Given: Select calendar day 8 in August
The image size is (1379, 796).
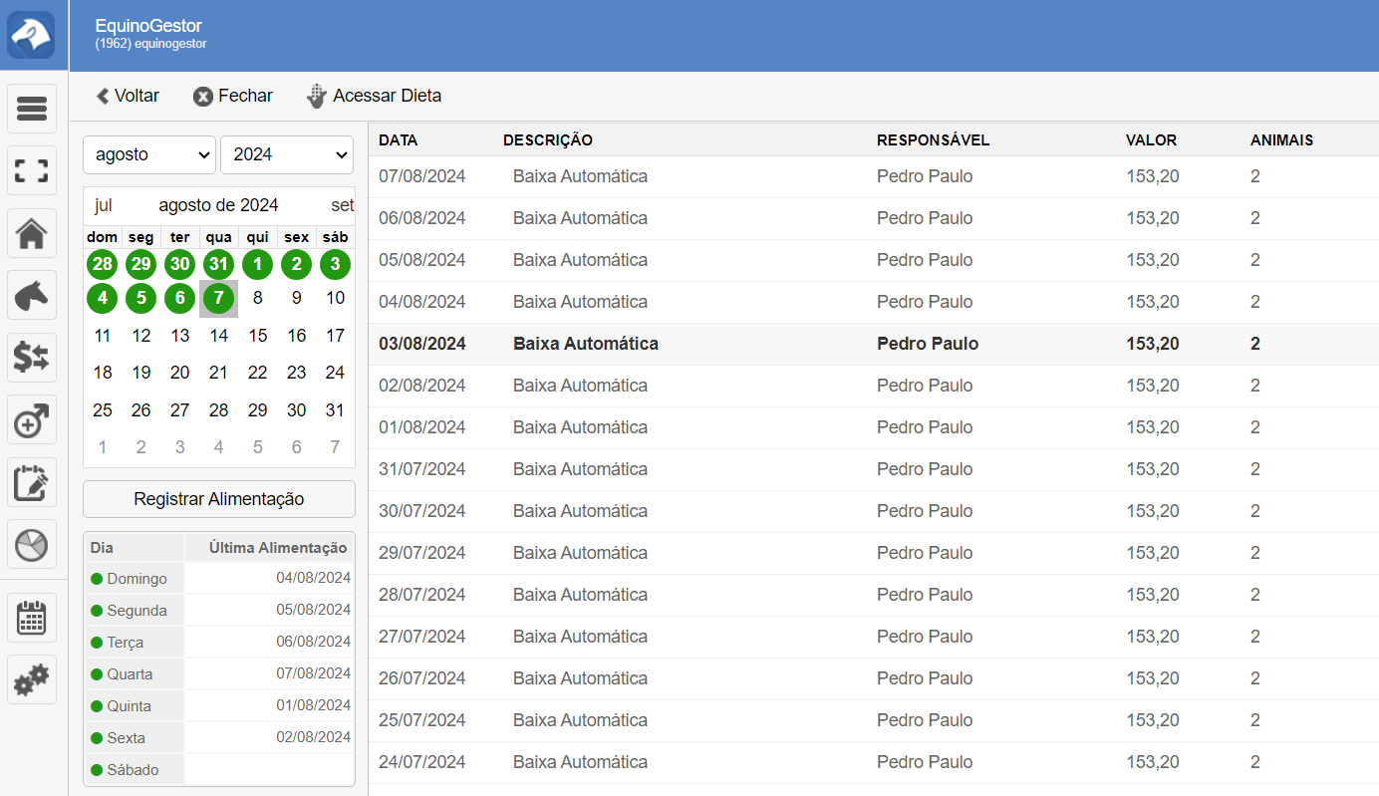Looking at the screenshot, I should (257, 298).
